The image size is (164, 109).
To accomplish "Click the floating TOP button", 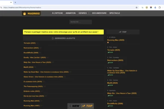I will 87,106.
